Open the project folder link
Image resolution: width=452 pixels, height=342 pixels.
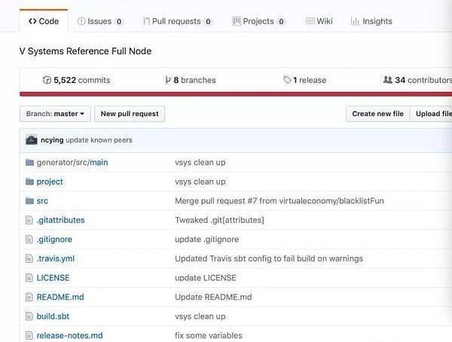point(50,182)
